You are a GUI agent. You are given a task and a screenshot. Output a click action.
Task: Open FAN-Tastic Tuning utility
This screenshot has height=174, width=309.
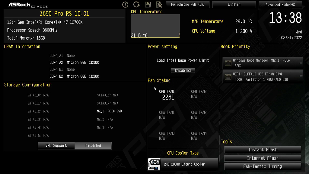click(263, 166)
